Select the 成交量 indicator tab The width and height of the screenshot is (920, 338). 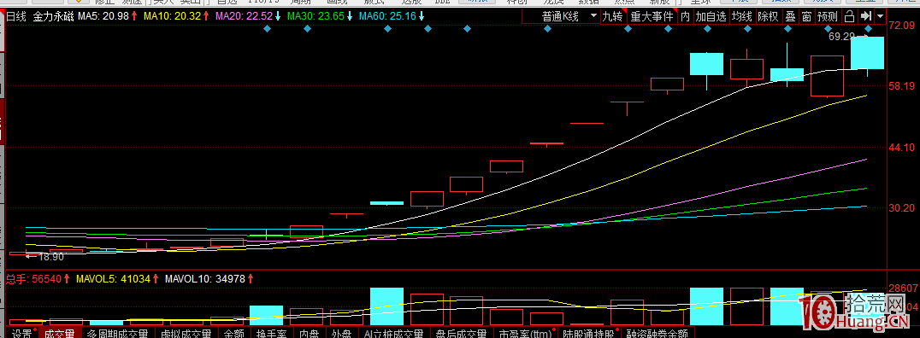[60, 333]
